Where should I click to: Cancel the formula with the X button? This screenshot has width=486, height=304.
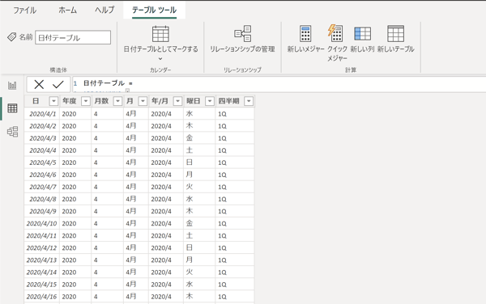[x=39, y=84]
